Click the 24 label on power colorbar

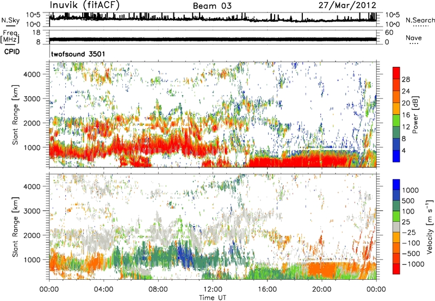(406, 91)
